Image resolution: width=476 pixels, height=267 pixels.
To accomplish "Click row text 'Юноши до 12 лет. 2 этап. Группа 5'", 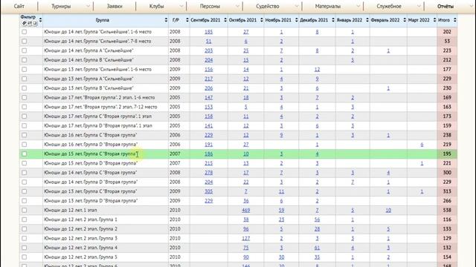I will point(80,257).
